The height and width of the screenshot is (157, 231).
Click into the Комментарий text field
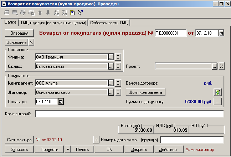click(x=129, y=114)
